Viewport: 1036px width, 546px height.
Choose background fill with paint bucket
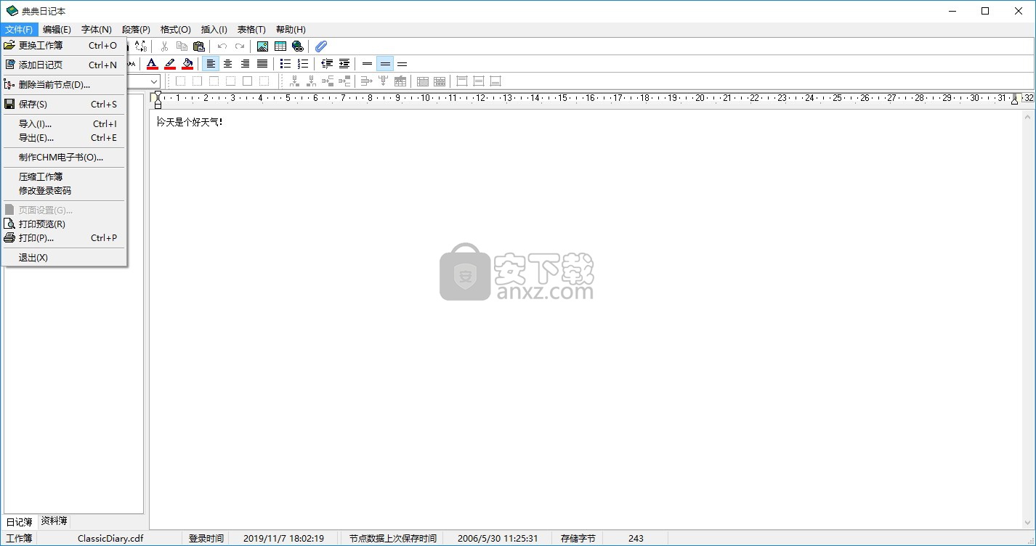click(x=187, y=64)
